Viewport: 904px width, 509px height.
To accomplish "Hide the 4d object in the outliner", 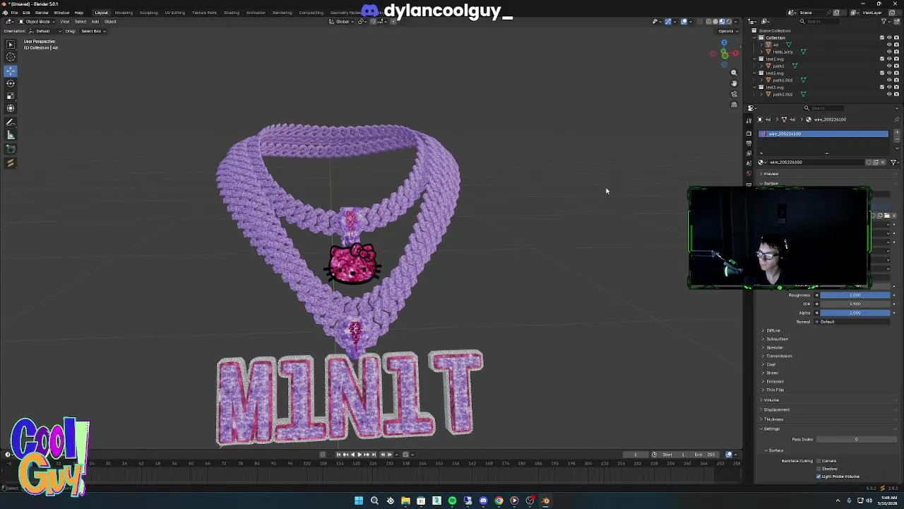I will (889, 45).
